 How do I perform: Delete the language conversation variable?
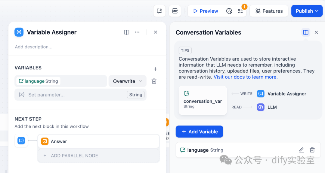(312, 150)
